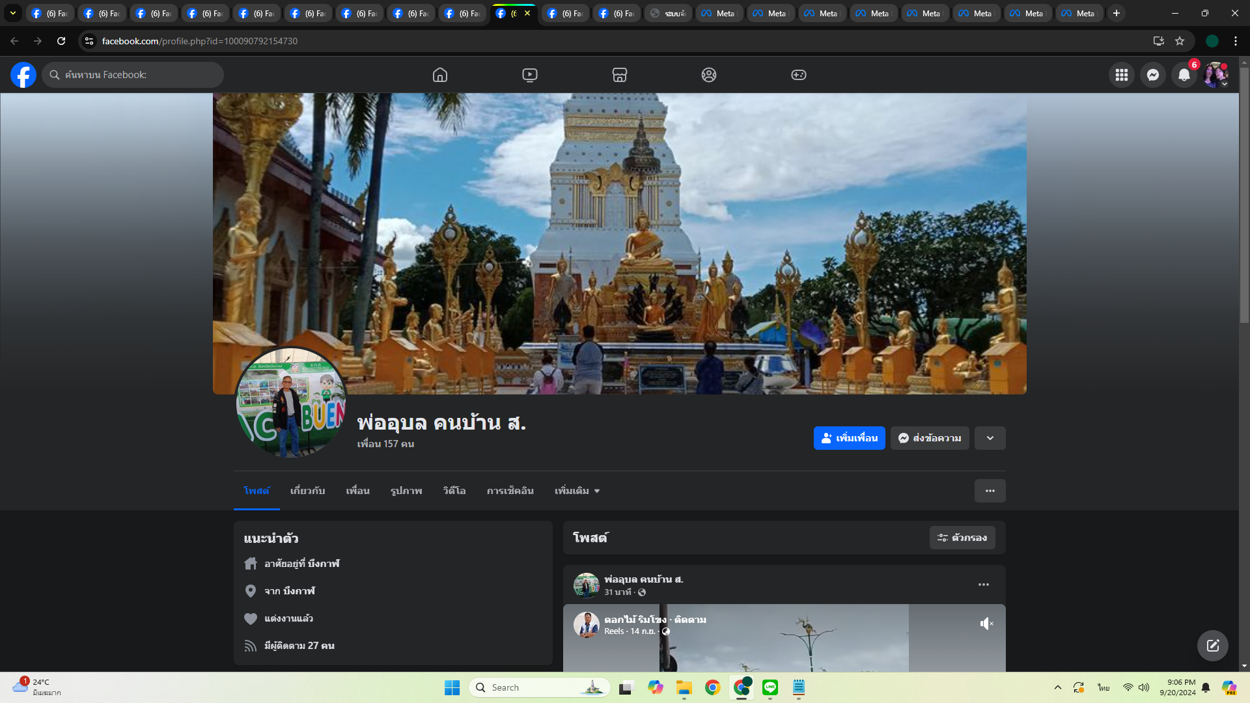This screenshot has height=703, width=1250.
Task: Open the Gaming icon in top navigation
Action: tap(799, 75)
